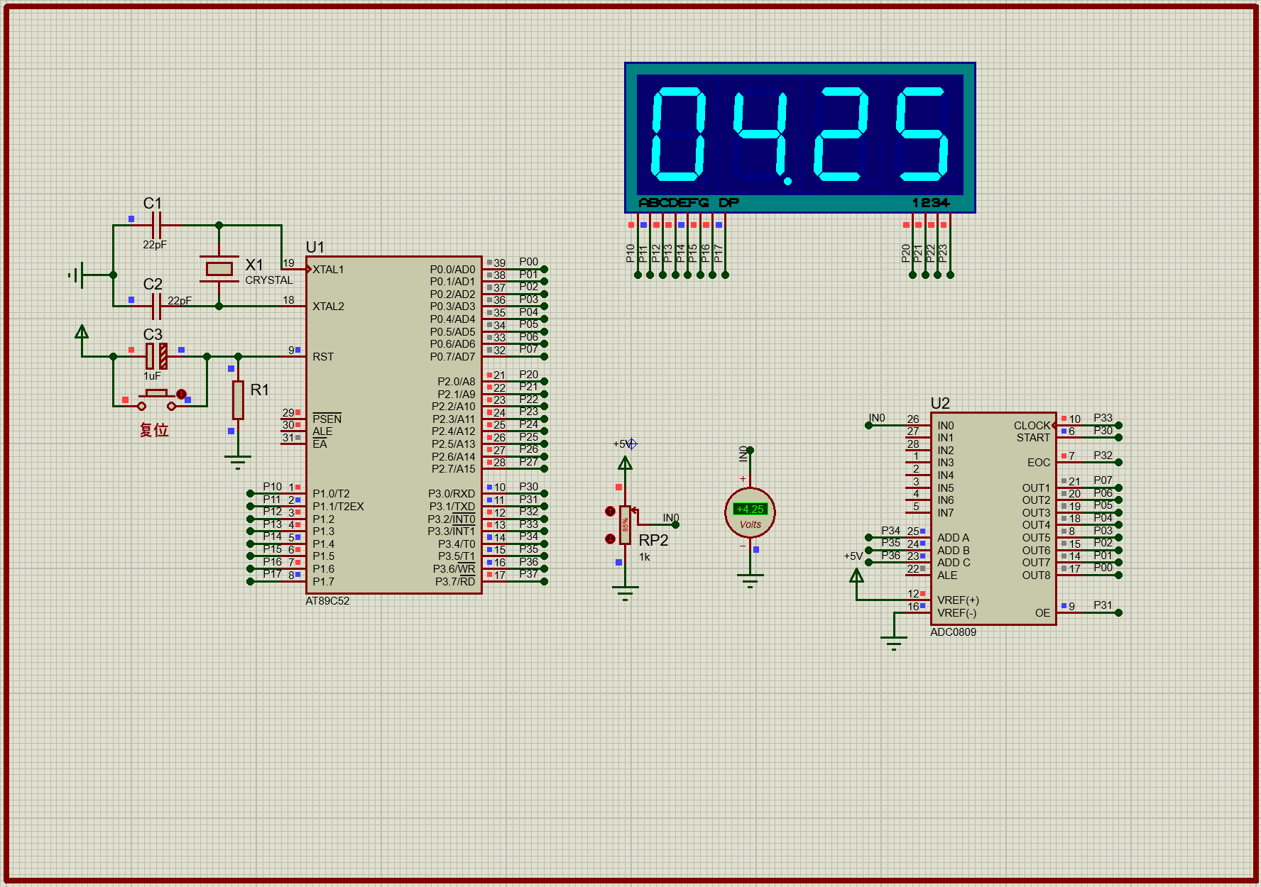The width and height of the screenshot is (1261, 887).
Task: Click the ground symbol below RP2 potentiometer
Action: point(625,594)
